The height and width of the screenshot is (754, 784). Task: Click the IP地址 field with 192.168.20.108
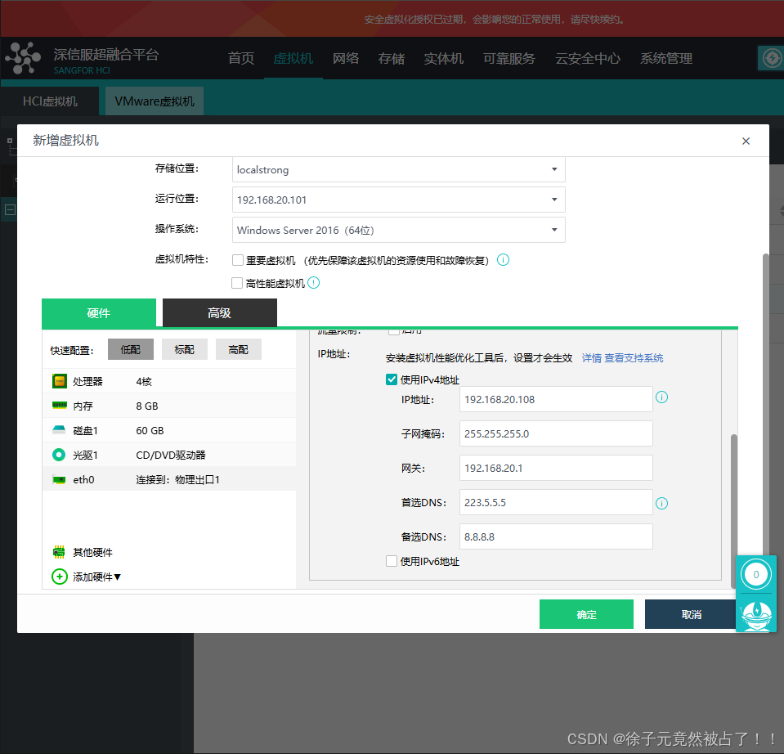tap(556, 399)
